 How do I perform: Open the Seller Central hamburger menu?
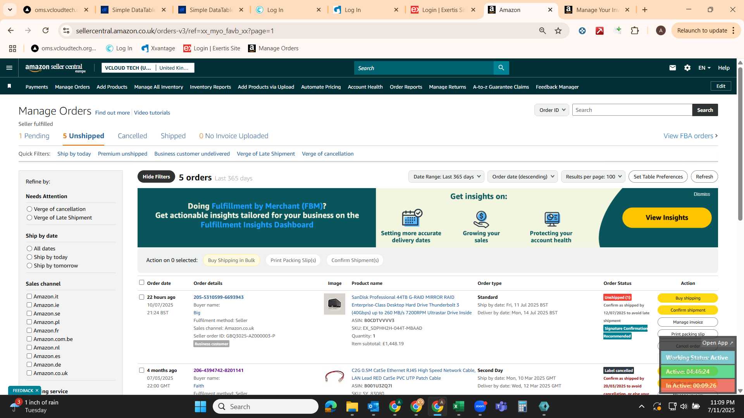(9, 68)
